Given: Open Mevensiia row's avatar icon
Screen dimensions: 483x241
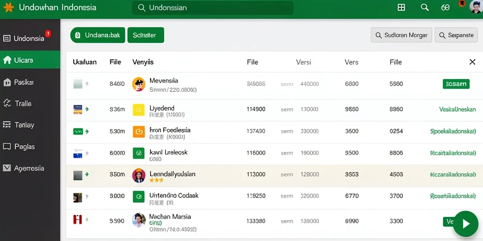Looking at the screenshot, I should pos(139,84).
